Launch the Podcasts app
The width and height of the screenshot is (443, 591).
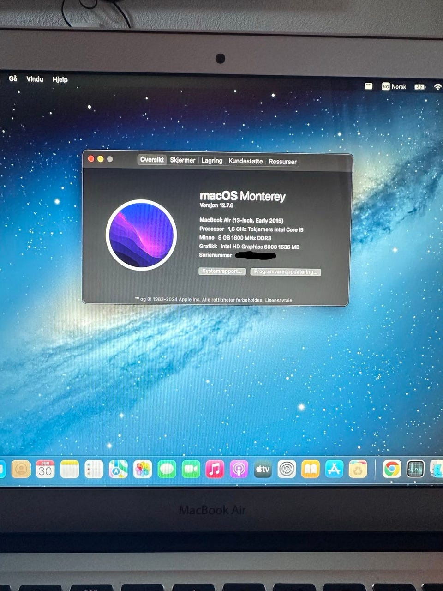pos(239,470)
